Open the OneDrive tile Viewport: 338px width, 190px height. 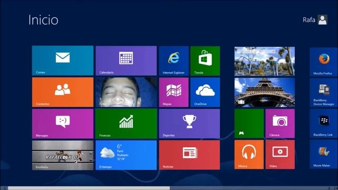click(x=205, y=92)
